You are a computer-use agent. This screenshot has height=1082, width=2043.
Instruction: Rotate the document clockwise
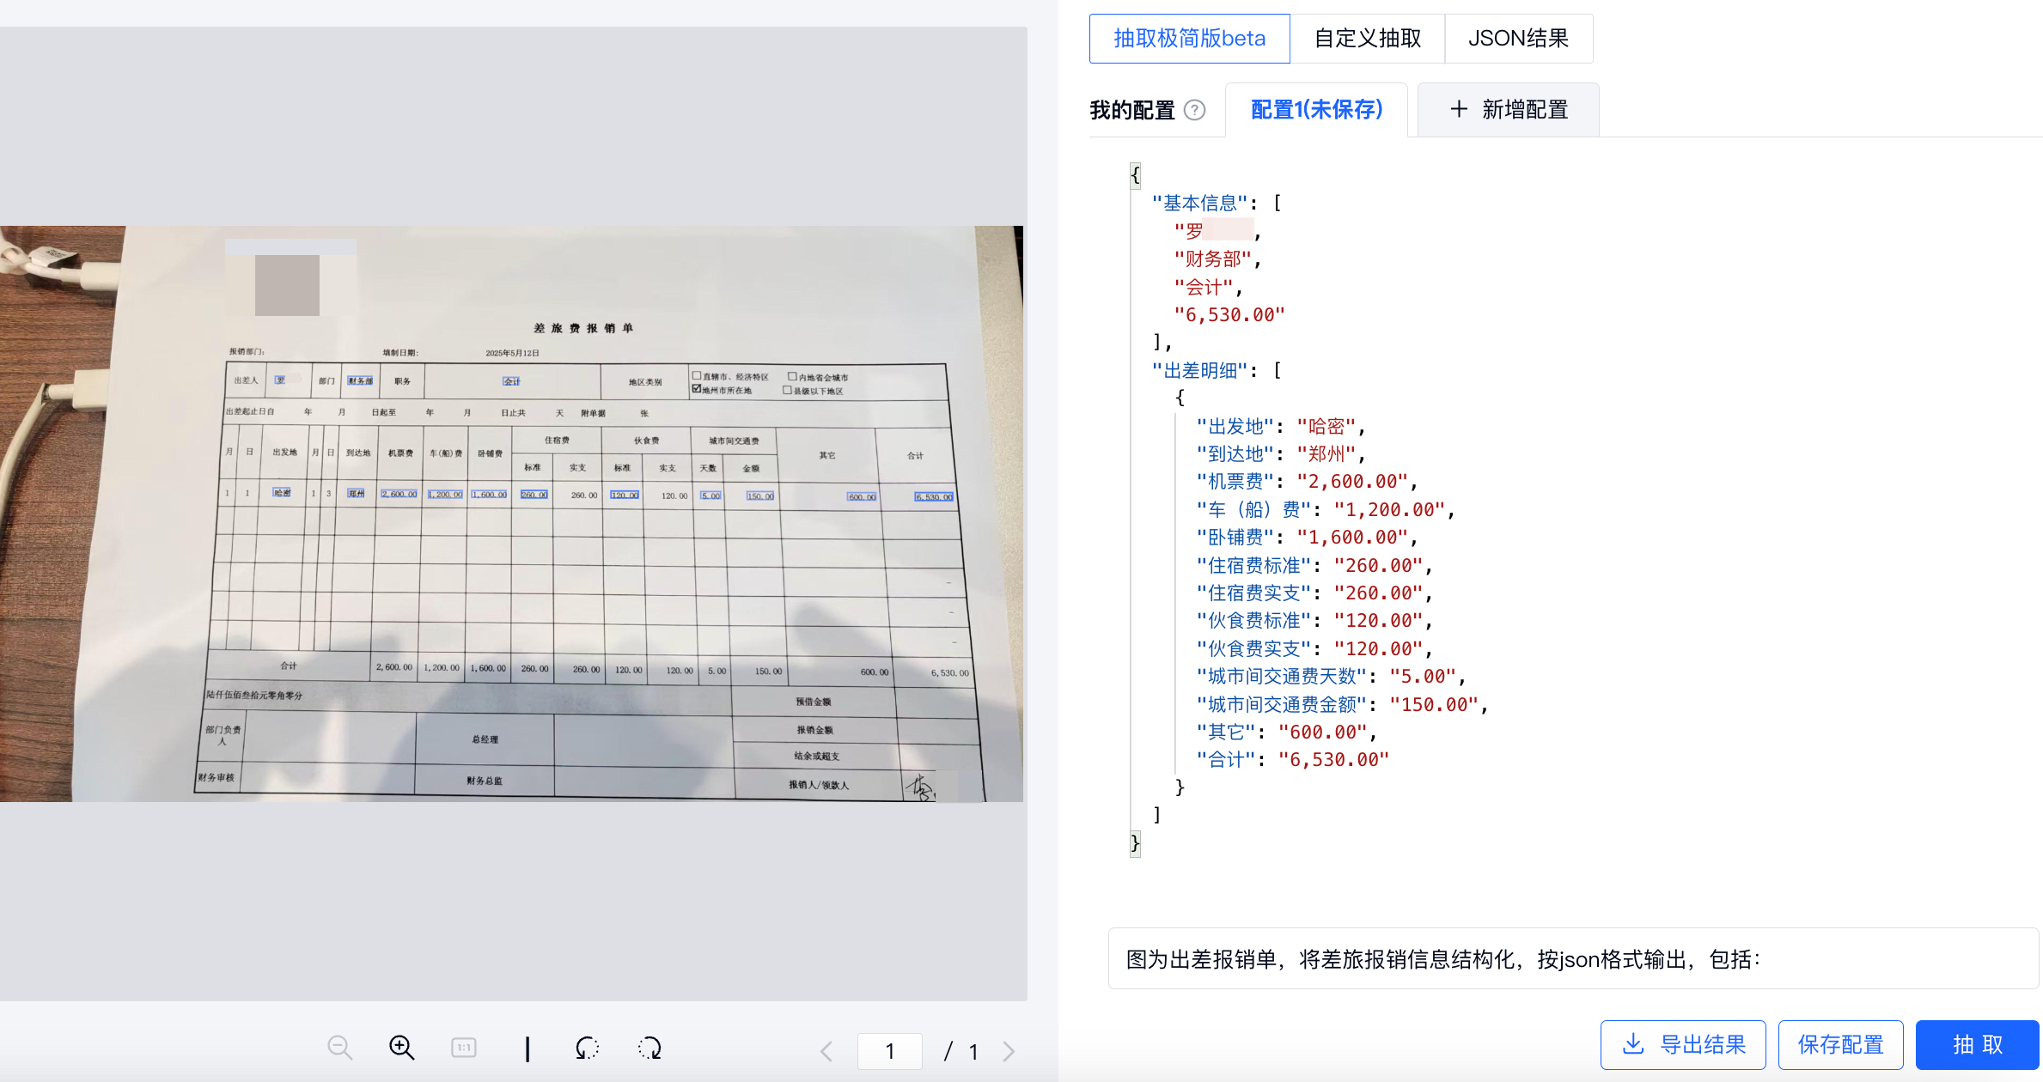pyautogui.click(x=649, y=1048)
